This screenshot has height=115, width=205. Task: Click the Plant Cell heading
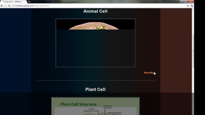click(95, 89)
